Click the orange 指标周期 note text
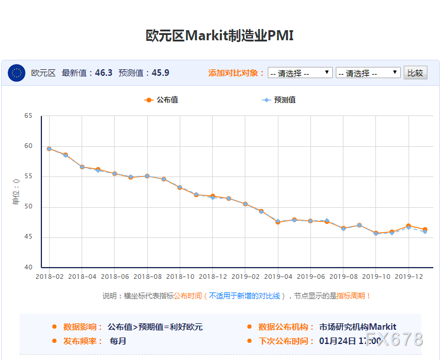Image resolution: width=441 pixels, height=360 pixels. [351, 296]
